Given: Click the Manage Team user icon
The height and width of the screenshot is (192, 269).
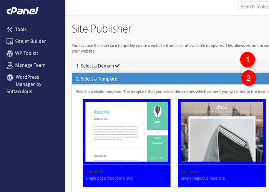Looking at the screenshot, I should 10,66.
